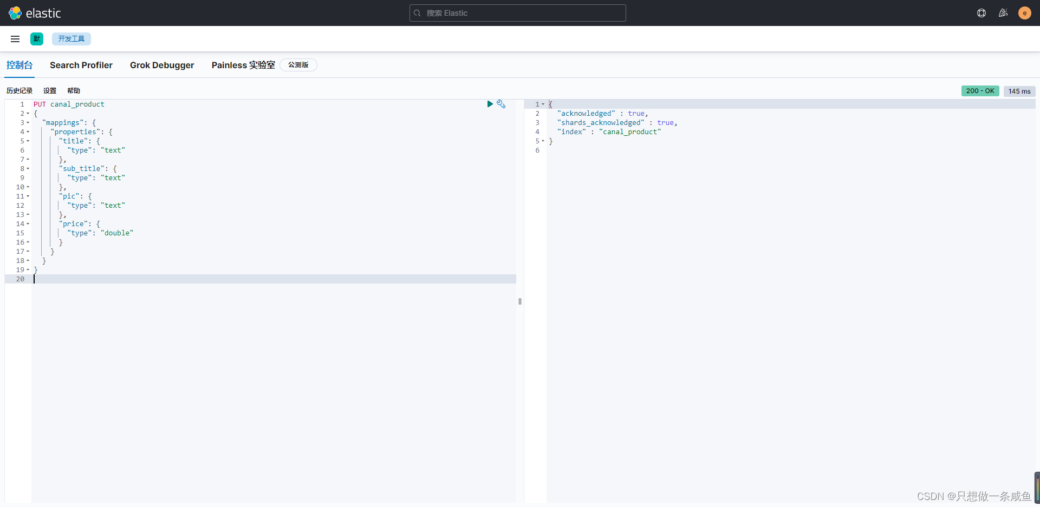Click the "double" type value

(x=117, y=233)
